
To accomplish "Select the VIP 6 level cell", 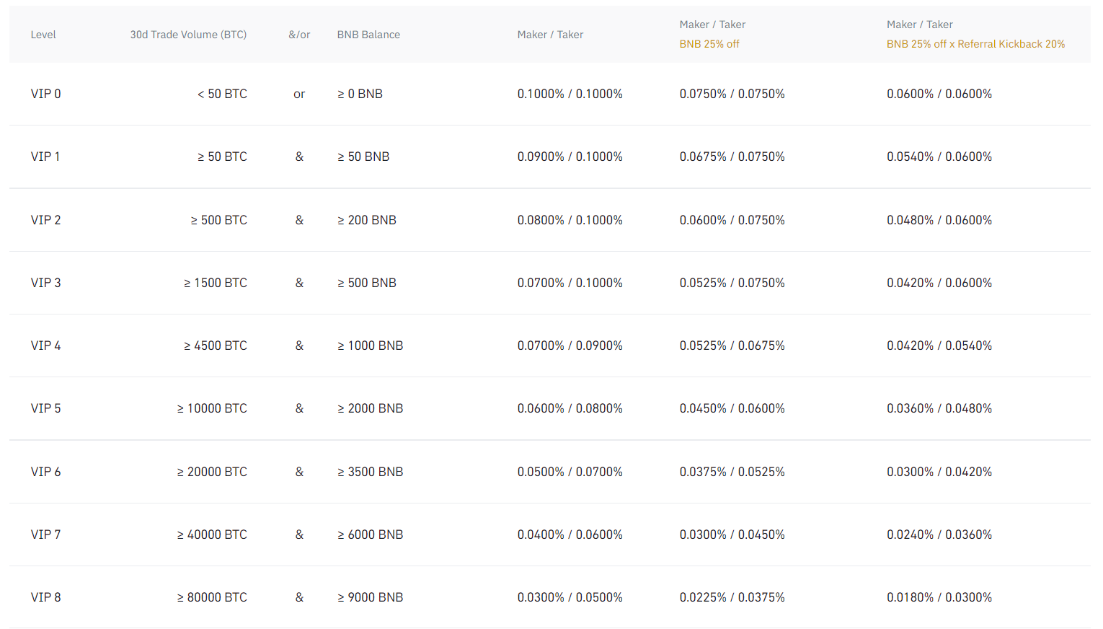I will (45, 472).
